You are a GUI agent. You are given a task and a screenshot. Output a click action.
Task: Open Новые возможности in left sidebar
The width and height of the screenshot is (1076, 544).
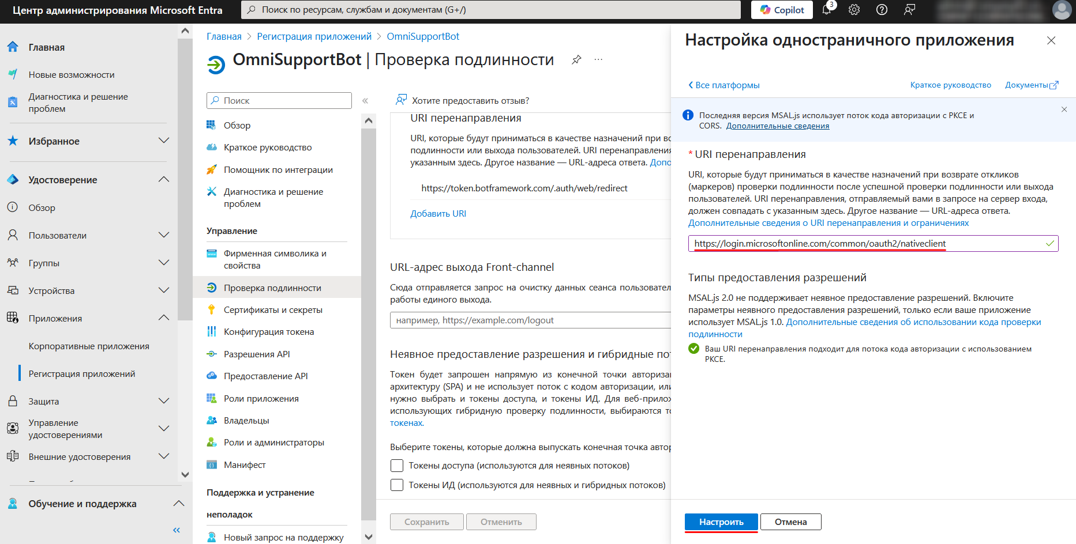72,75
